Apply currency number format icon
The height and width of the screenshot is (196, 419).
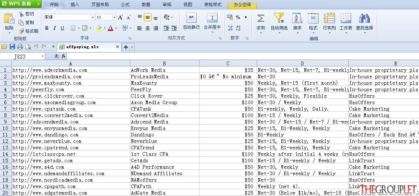[230, 17]
